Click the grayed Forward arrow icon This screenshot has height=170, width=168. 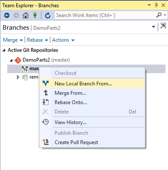point(16,15)
